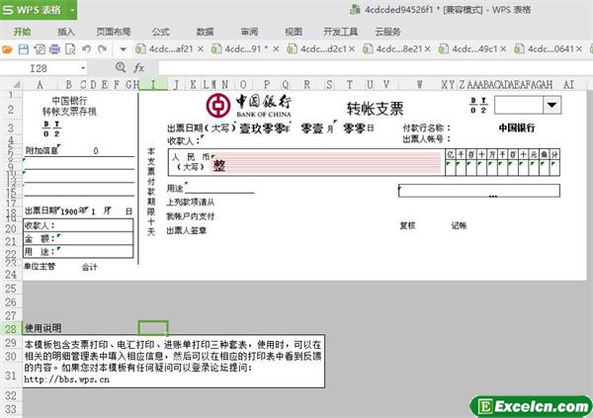Viewport: 593px width, 418px height.
Task: Open the 开发工具 ribbon tab
Action: click(340, 32)
